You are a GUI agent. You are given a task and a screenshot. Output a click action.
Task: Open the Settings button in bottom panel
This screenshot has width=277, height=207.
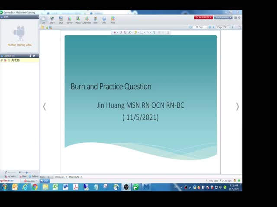(x=34, y=176)
